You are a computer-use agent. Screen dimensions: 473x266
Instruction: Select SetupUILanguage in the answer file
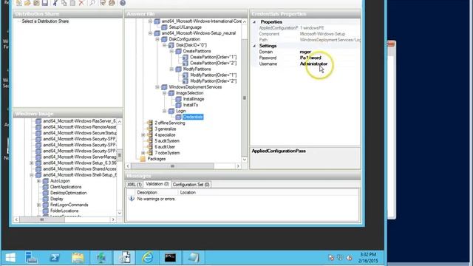click(x=185, y=27)
